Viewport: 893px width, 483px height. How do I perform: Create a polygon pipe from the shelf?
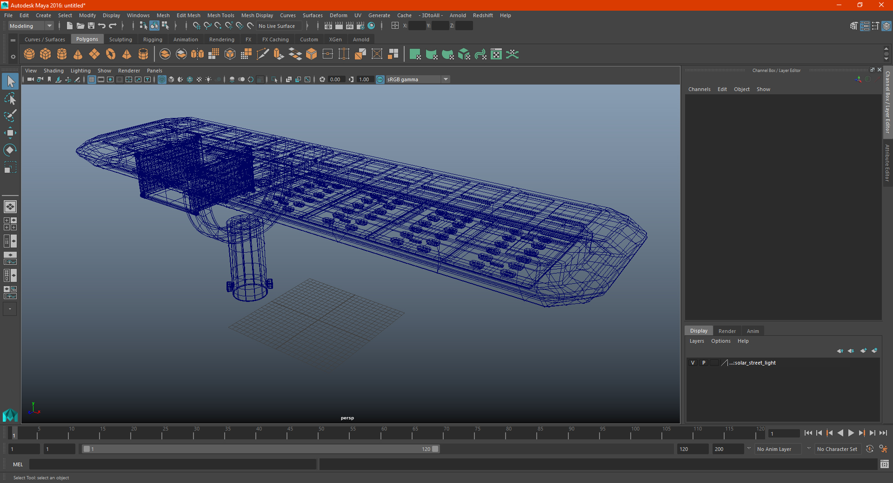pyautogui.click(x=143, y=54)
